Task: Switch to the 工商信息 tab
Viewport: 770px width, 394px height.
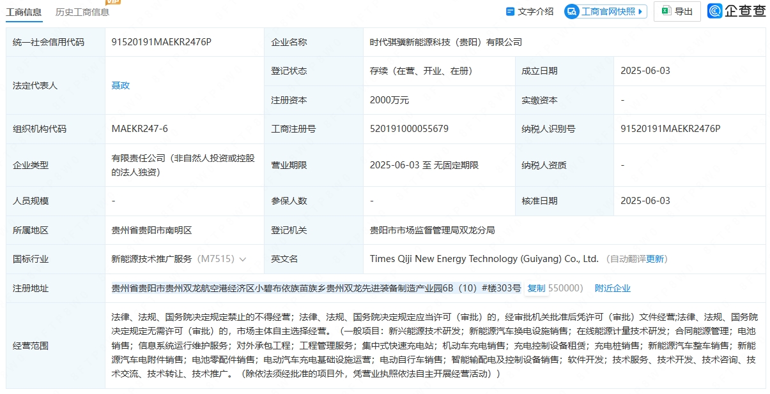Action: (x=24, y=11)
